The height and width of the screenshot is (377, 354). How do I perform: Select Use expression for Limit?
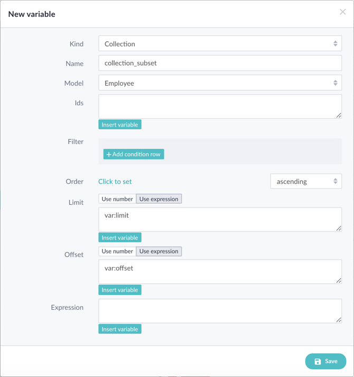159,199
